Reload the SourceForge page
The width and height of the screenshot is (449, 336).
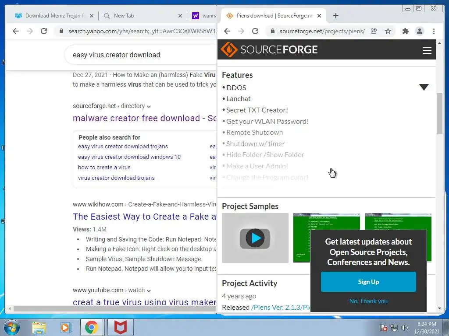(x=255, y=31)
